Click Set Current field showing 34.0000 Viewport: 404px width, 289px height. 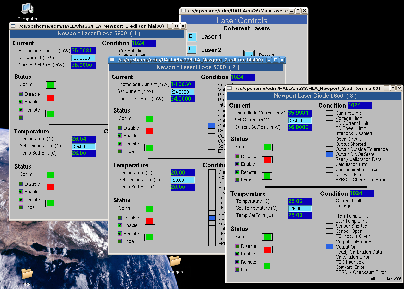tap(183, 92)
